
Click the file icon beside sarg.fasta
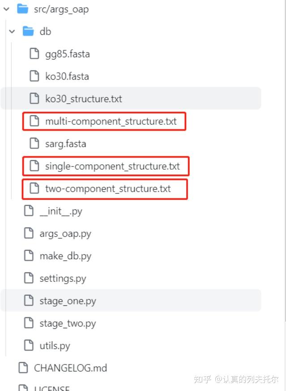click(34, 144)
